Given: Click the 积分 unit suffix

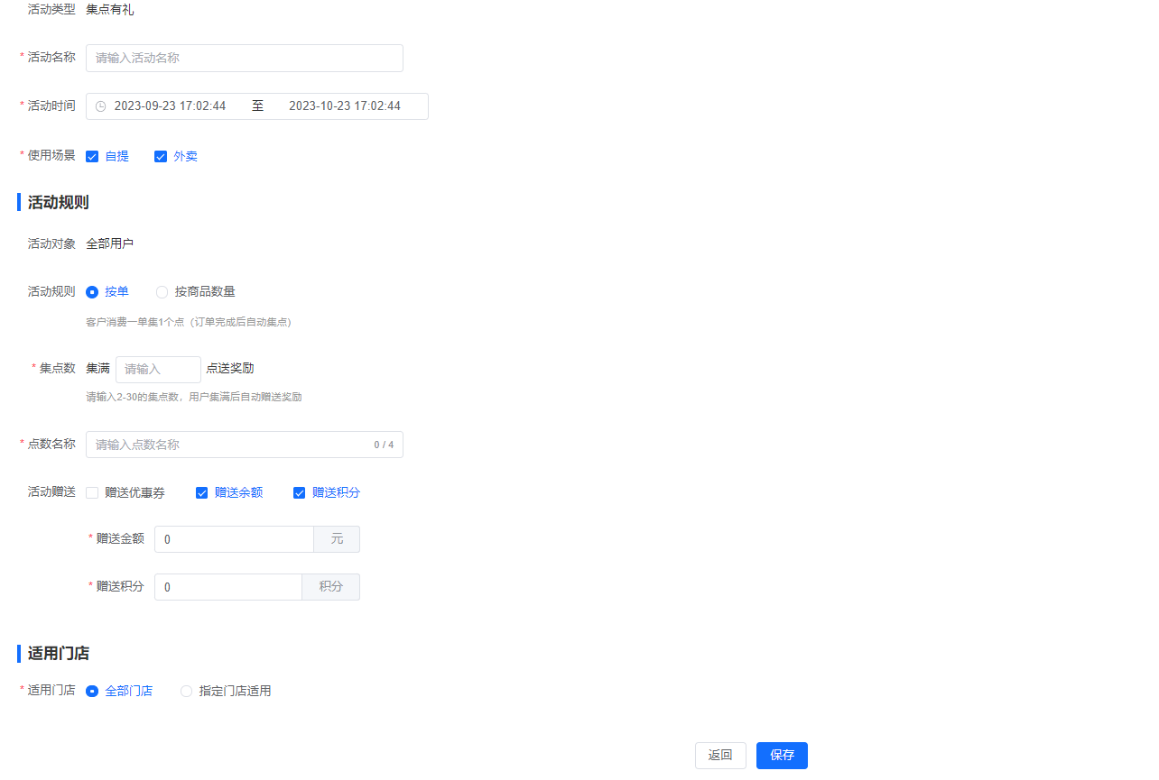Looking at the screenshot, I should pyautogui.click(x=331, y=587).
